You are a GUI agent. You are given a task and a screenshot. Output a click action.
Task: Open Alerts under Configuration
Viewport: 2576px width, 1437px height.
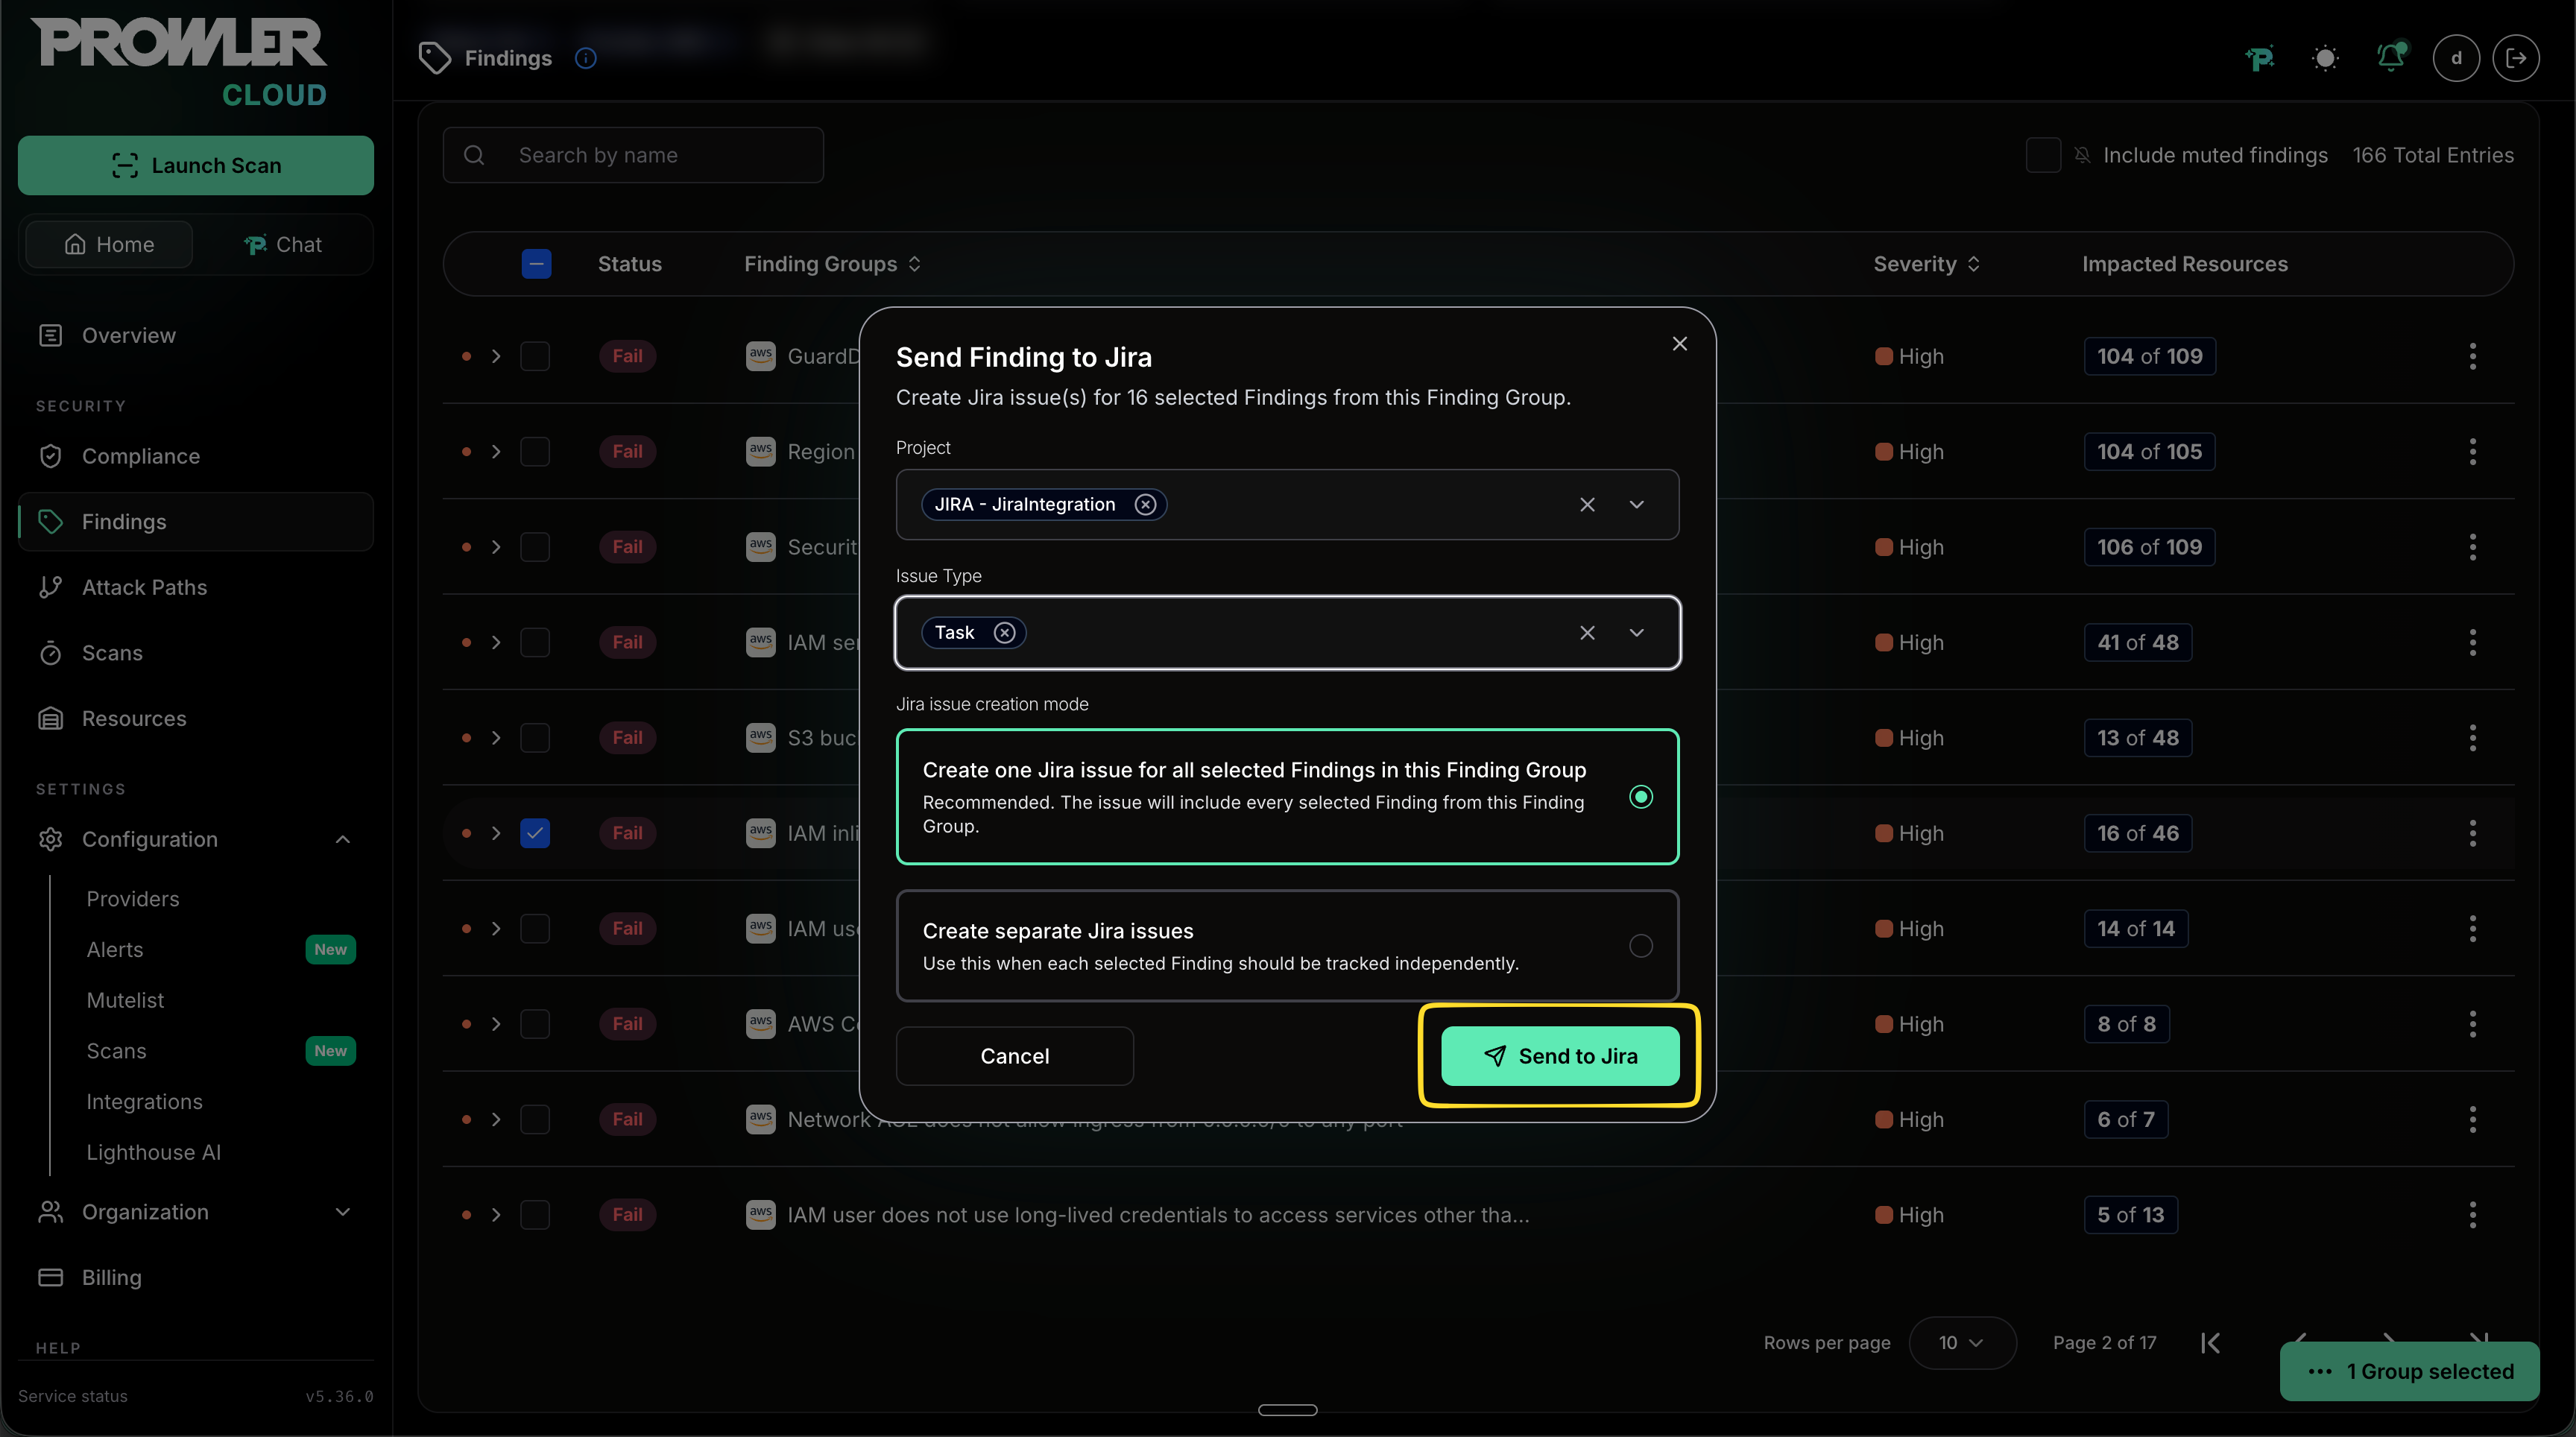[x=115, y=950]
